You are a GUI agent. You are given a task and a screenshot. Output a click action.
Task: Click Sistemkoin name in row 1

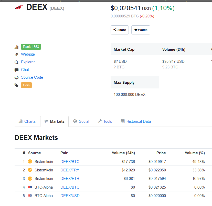(x=44, y=162)
